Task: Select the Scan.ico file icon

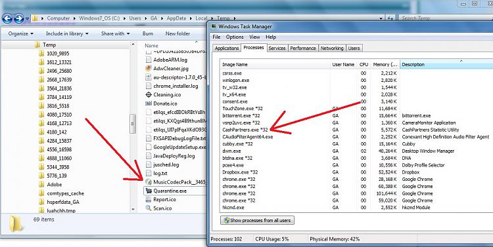Action: 149,208
